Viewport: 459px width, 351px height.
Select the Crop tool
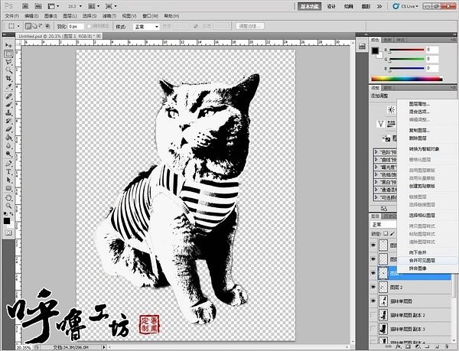tap(8, 79)
